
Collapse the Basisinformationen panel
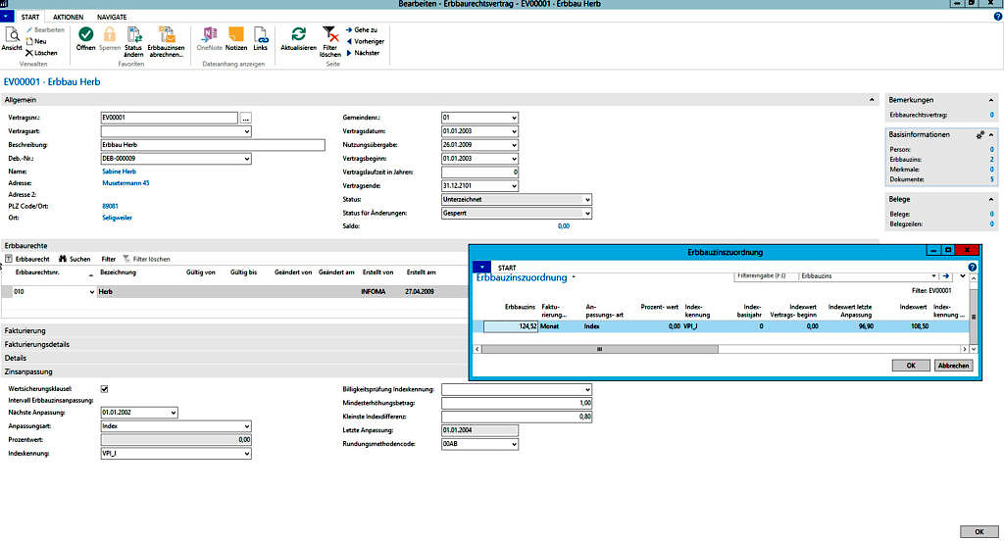coord(991,134)
